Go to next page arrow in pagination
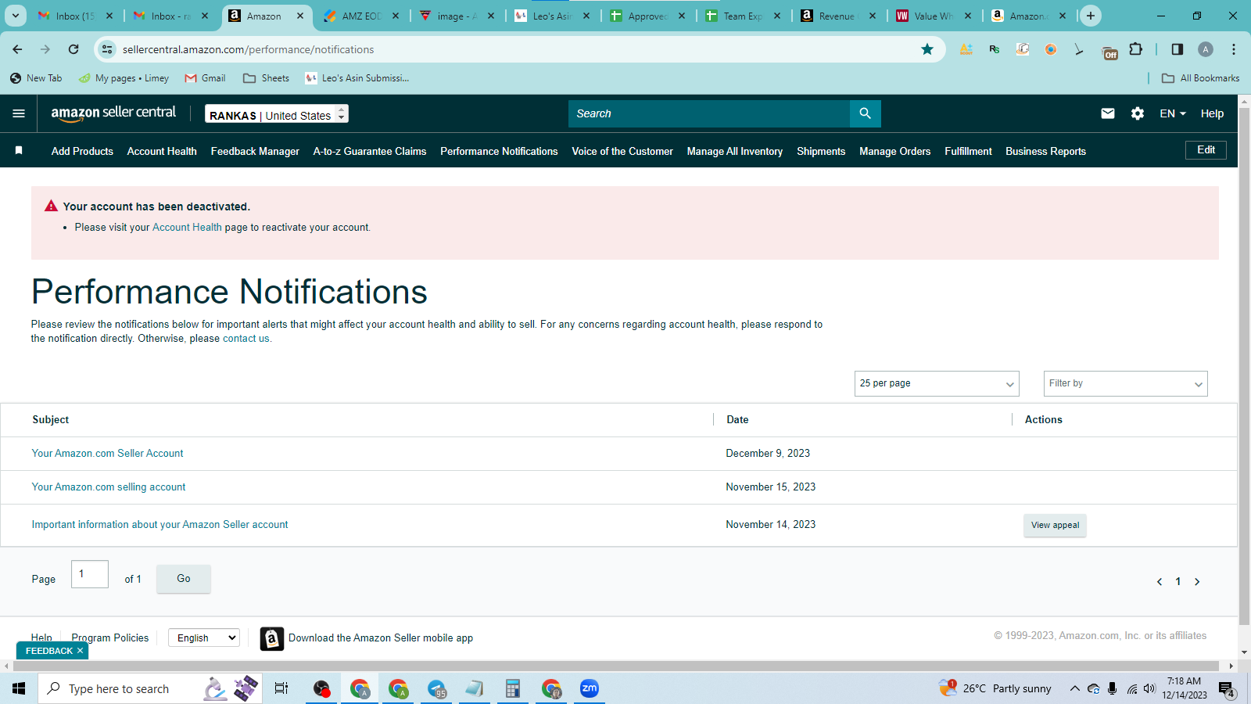This screenshot has height=704, width=1251. click(x=1197, y=581)
